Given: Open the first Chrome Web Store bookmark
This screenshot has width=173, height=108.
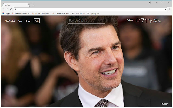Looking at the screenshot, I should (x=21, y=13).
